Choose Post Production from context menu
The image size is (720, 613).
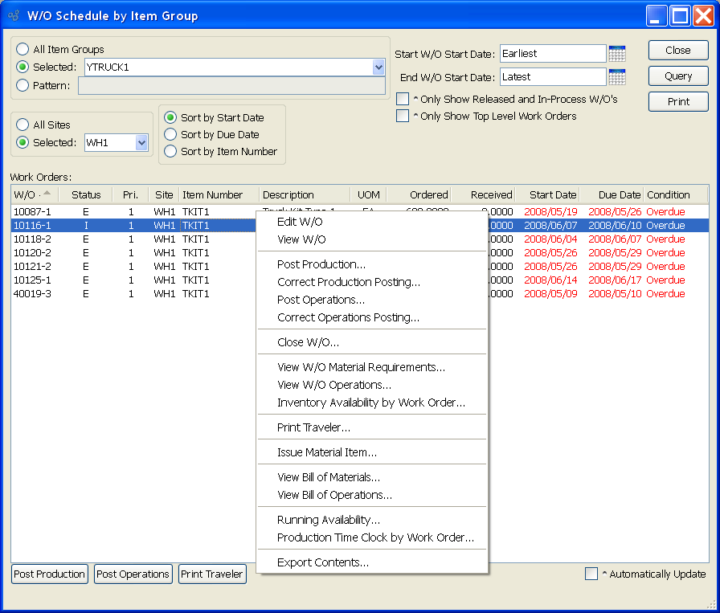(x=321, y=264)
